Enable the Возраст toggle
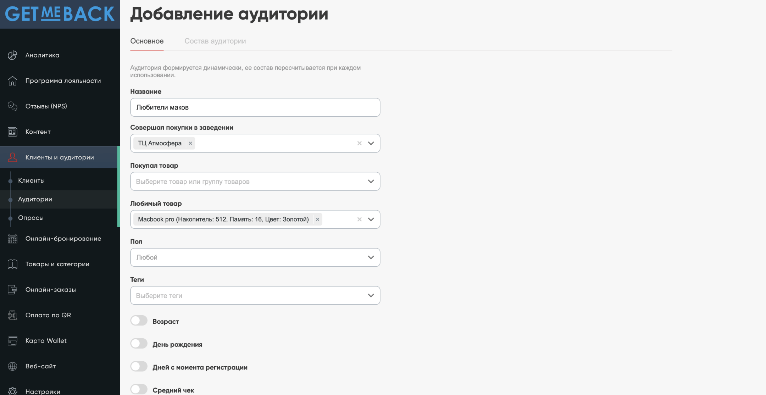 [139, 321]
